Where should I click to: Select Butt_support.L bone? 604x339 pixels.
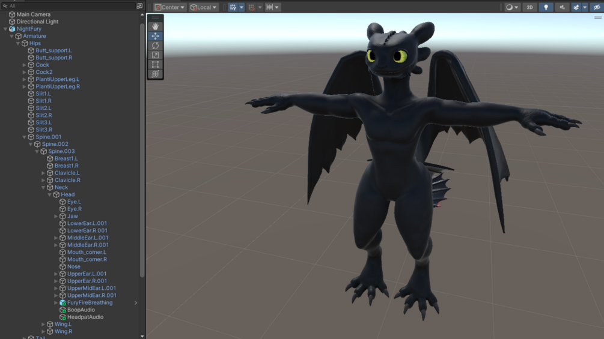[x=53, y=50]
